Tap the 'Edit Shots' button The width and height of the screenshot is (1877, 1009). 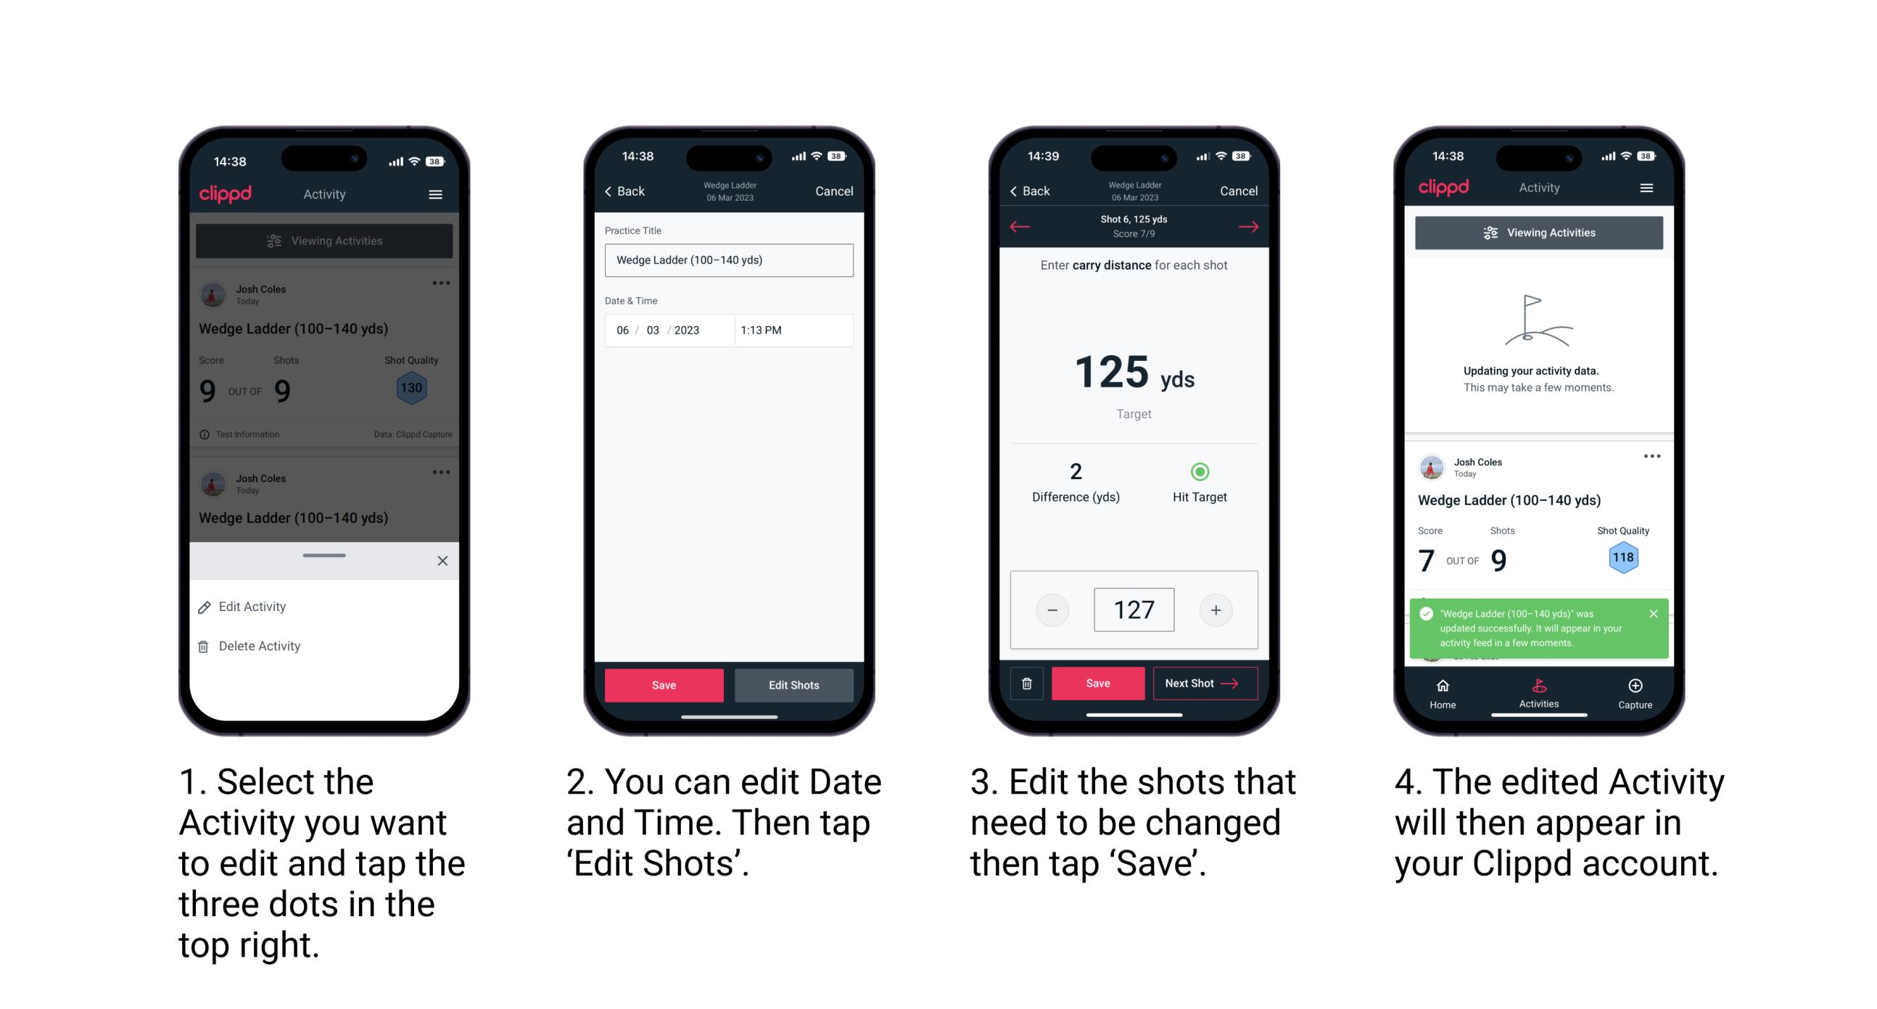pos(797,686)
